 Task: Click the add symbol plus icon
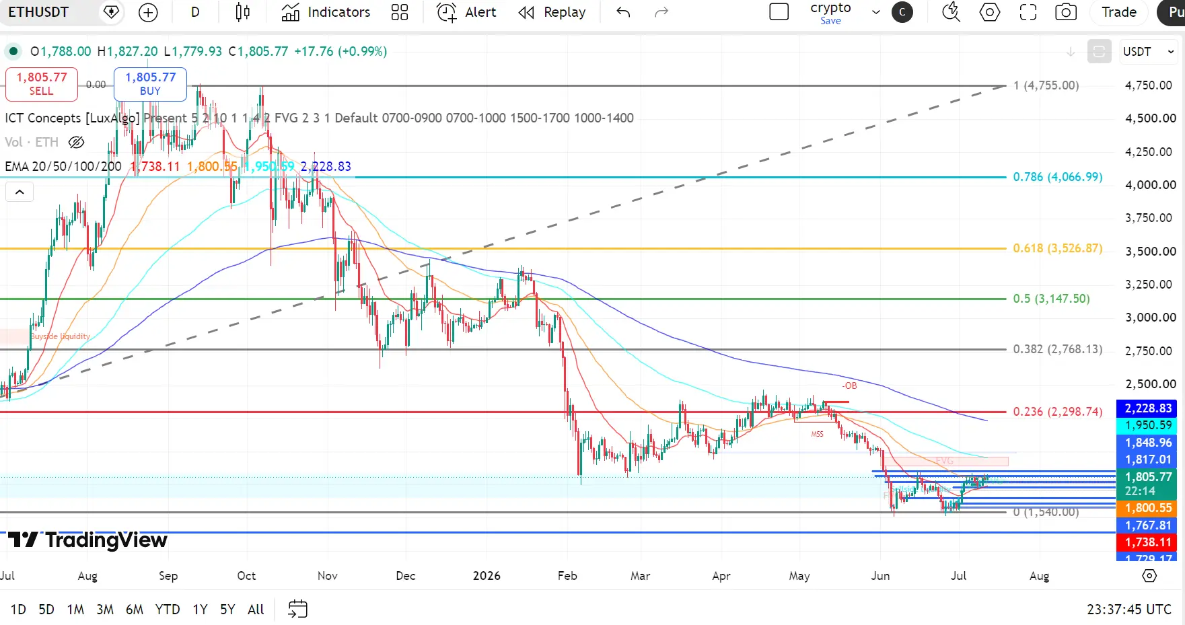pyautogui.click(x=148, y=12)
